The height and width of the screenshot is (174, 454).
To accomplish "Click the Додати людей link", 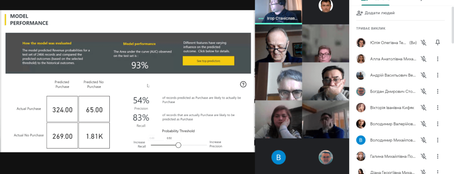I will (376, 13).
